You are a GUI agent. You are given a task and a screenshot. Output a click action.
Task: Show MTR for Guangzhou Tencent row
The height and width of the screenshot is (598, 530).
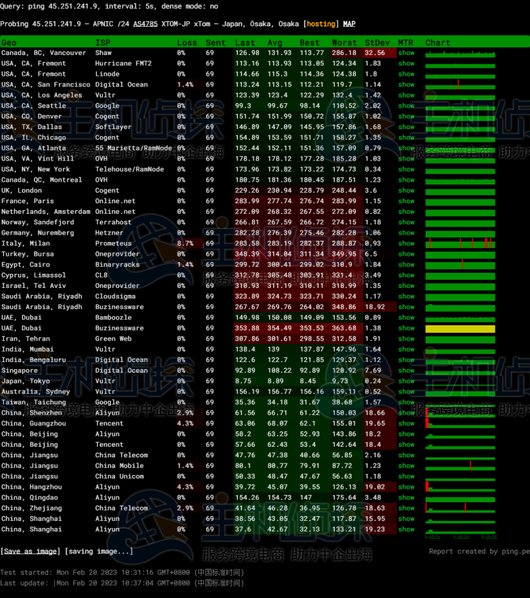tap(406, 423)
